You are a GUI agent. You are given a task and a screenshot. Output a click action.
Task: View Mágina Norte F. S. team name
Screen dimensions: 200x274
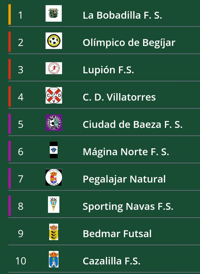[126, 152]
